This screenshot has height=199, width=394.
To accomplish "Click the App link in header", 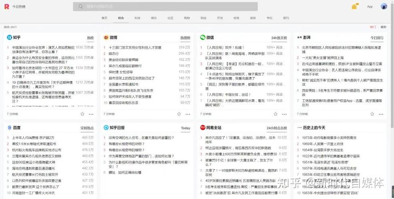I will click(370, 7).
